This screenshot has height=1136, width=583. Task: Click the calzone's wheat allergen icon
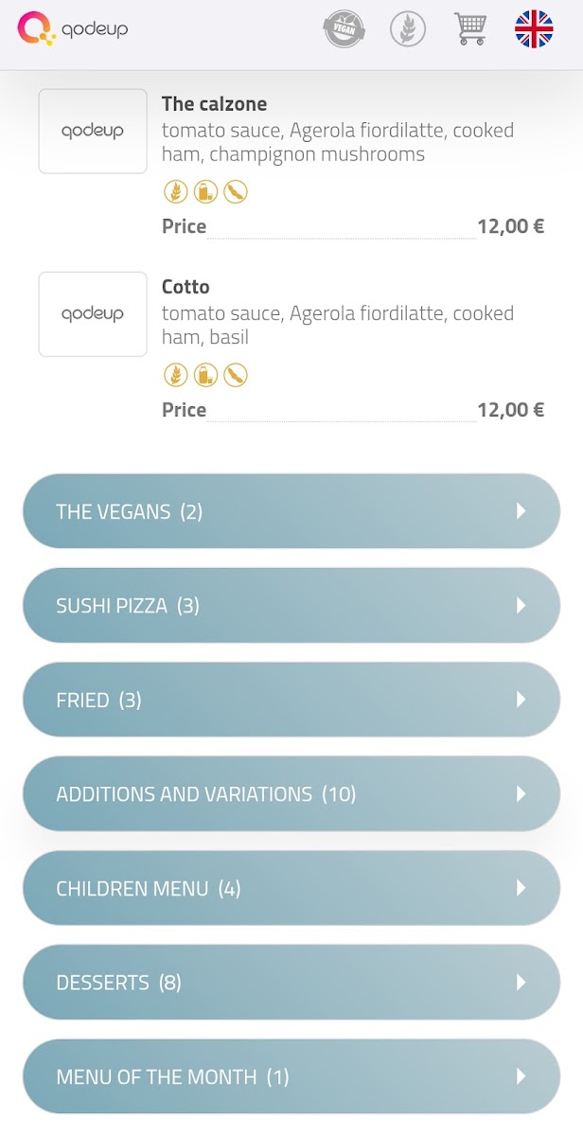click(175, 192)
